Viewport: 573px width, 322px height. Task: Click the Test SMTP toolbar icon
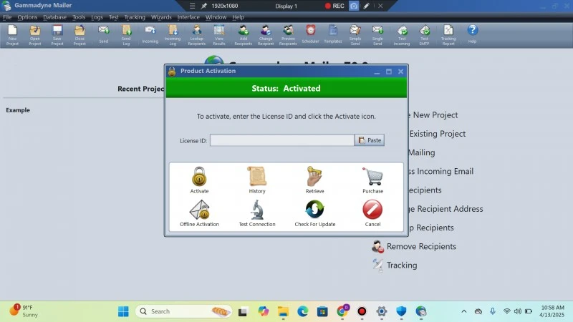tap(424, 33)
